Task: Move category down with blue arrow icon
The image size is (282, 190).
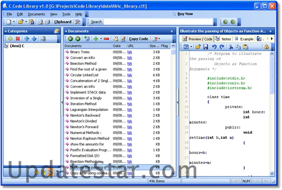Action: point(34,38)
